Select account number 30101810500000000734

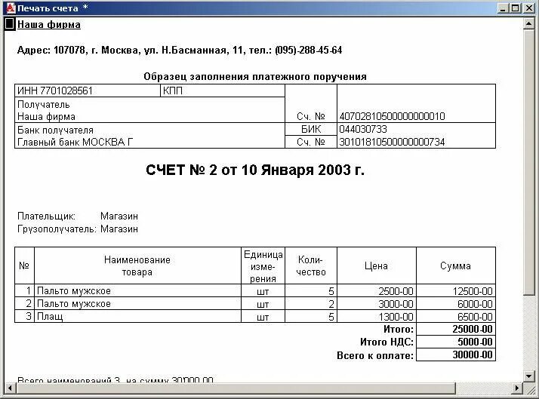coord(392,142)
